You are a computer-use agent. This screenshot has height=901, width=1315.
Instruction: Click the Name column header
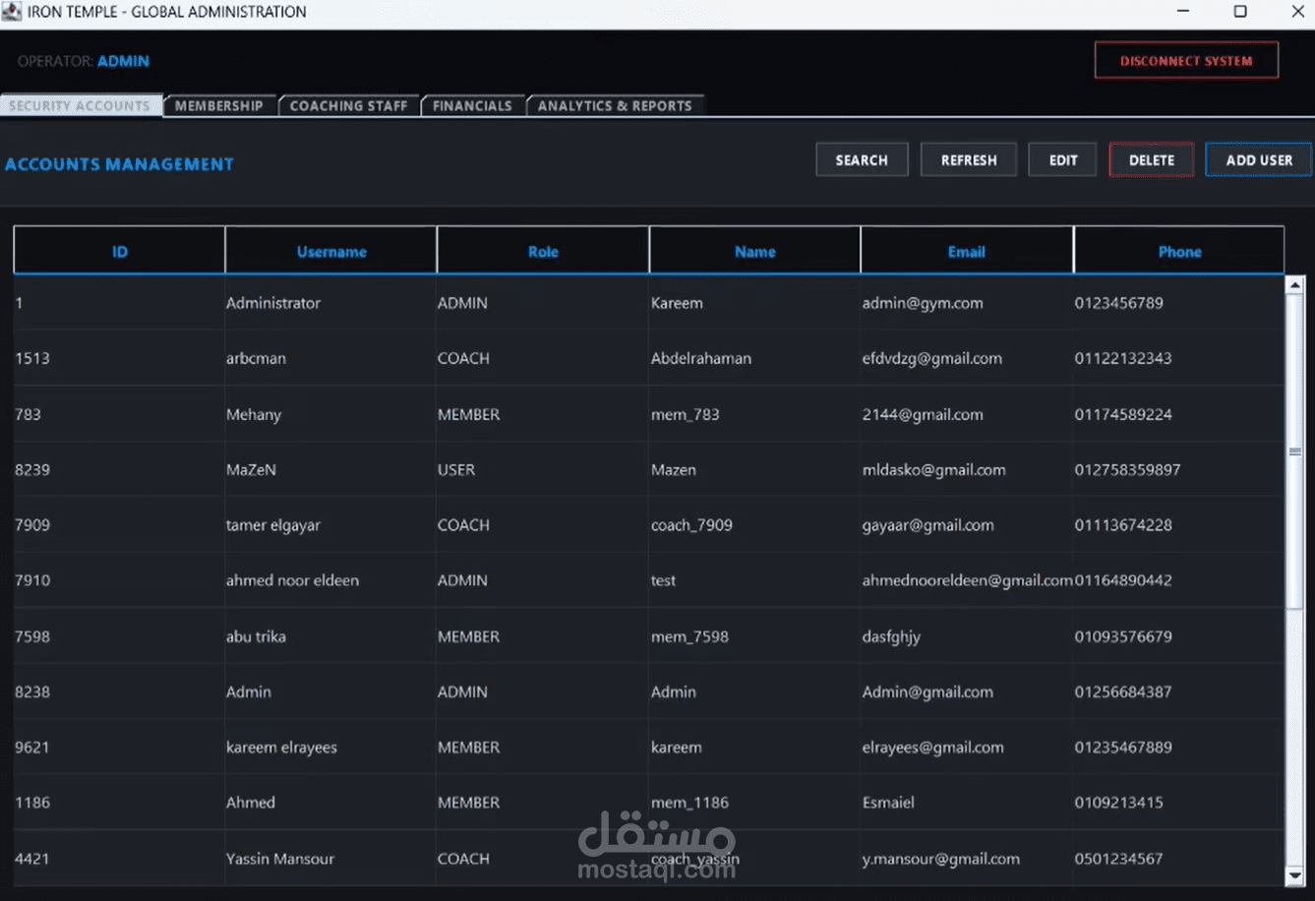[x=755, y=251]
